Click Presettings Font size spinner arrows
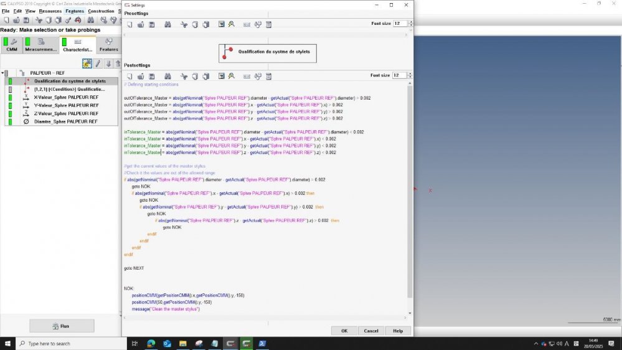Viewport: 622px width, 350px height. point(410,24)
